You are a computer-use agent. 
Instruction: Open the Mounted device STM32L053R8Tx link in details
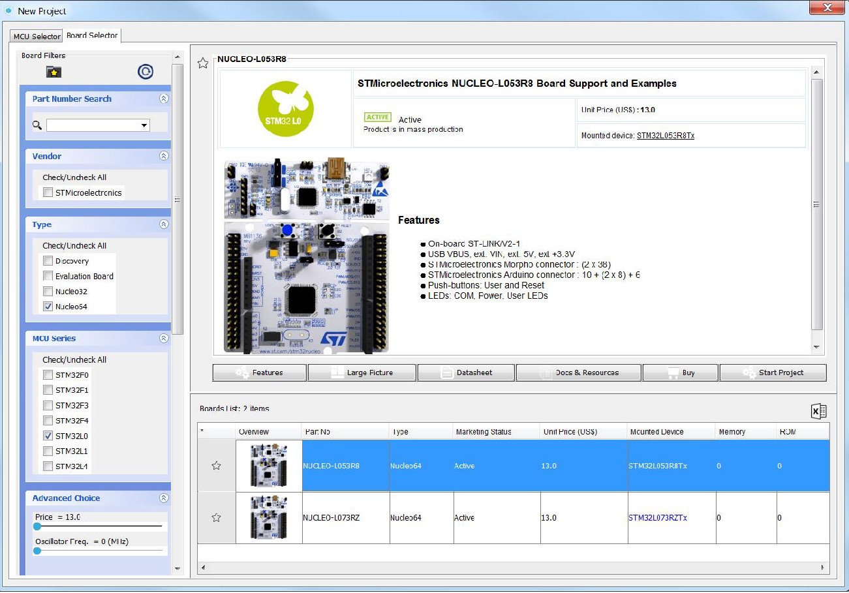pos(666,136)
